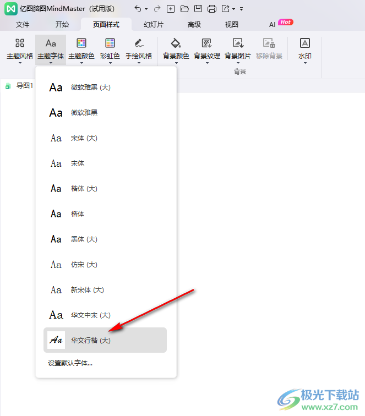
Task: Click the MindMaster app logo icon
Action: click(11, 9)
